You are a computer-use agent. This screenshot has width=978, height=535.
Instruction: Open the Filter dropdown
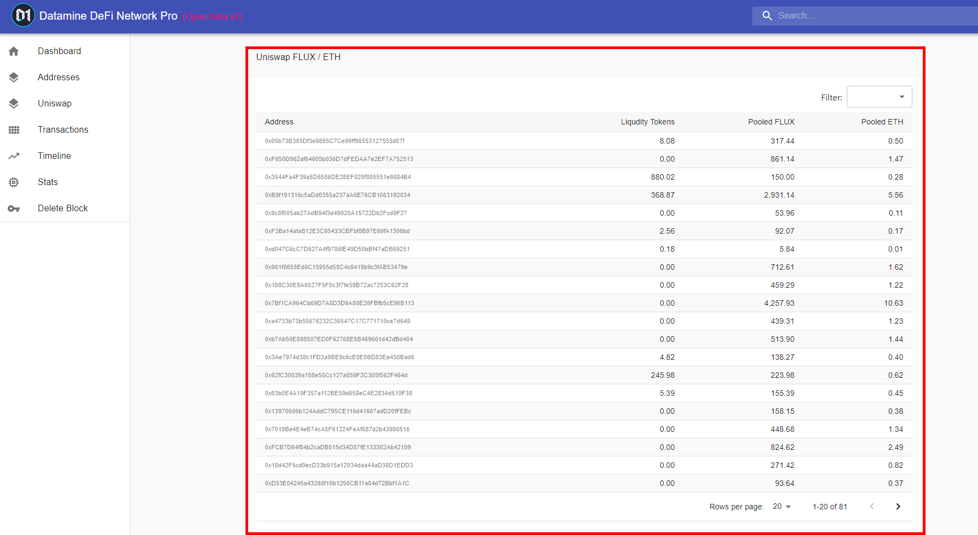tap(879, 97)
